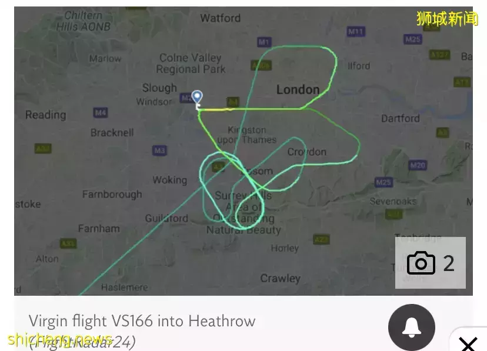Screen dimensions: 487x351
Task: Click the notification bell button
Action: point(412,327)
